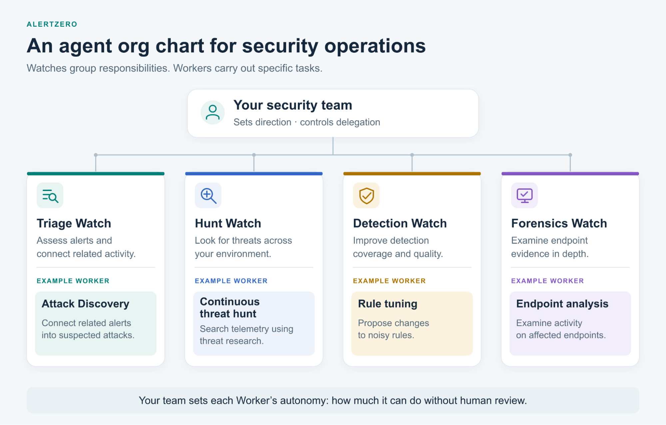Click 'Search telemetry using threat research' text

coord(247,335)
